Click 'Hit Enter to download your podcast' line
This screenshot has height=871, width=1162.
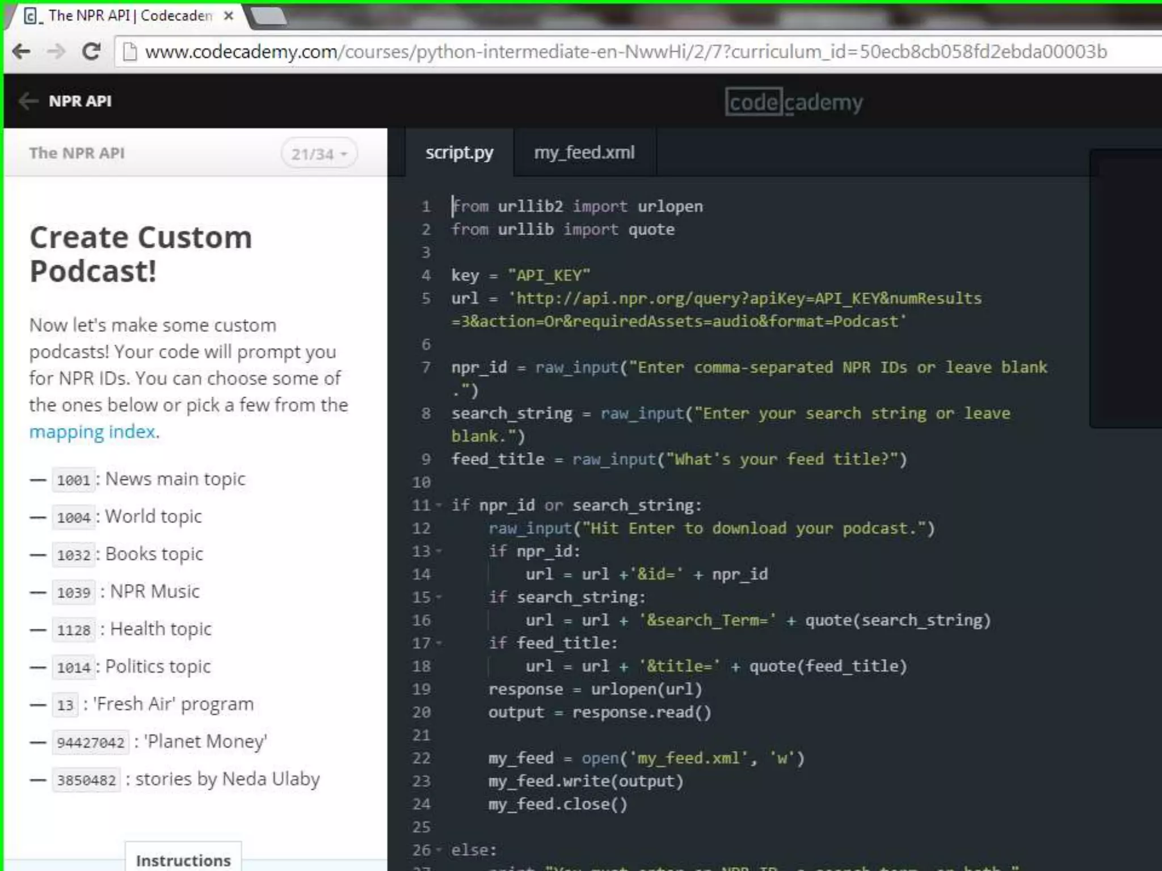pyautogui.click(x=711, y=528)
